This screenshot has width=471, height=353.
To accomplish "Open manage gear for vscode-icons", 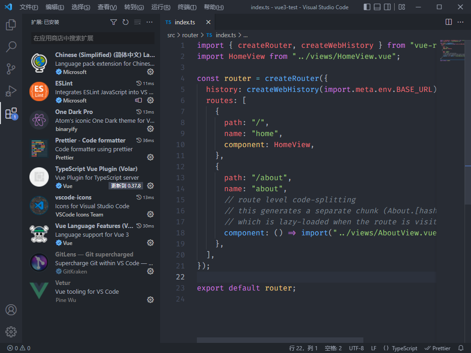I will pyautogui.click(x=150, y=214).
